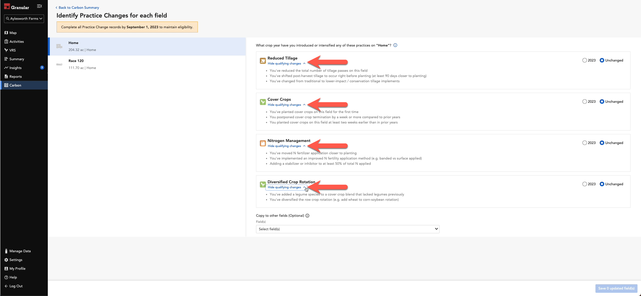Screen dimensions: 641x296
Task: Open the Select field(s) dropdown
Action: click(x=347, y=229)
